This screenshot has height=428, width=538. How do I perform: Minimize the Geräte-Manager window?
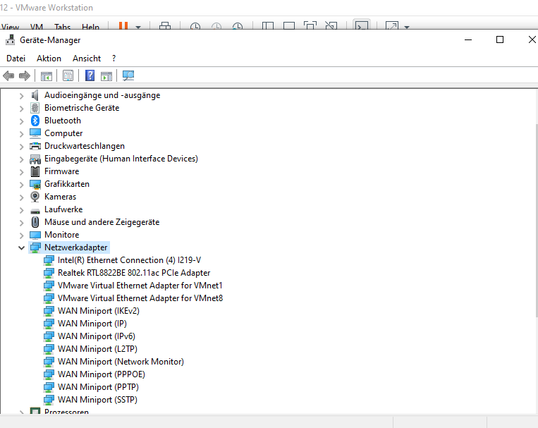tap(468, 39)
